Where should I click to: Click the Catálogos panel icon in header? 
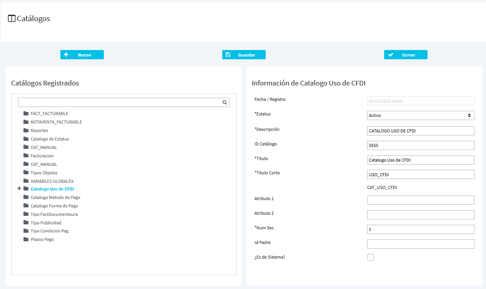(x=12, y=18)
